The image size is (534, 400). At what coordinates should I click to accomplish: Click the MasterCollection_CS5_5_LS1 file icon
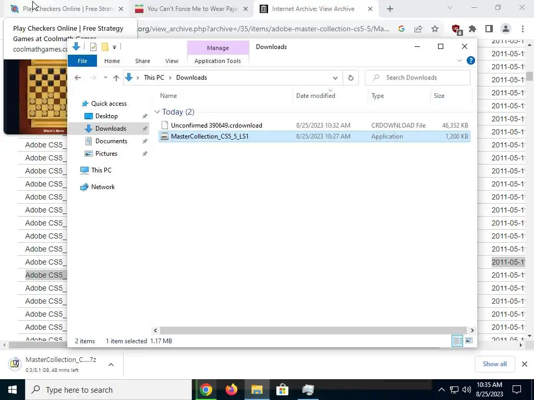(x=164, y=136)
